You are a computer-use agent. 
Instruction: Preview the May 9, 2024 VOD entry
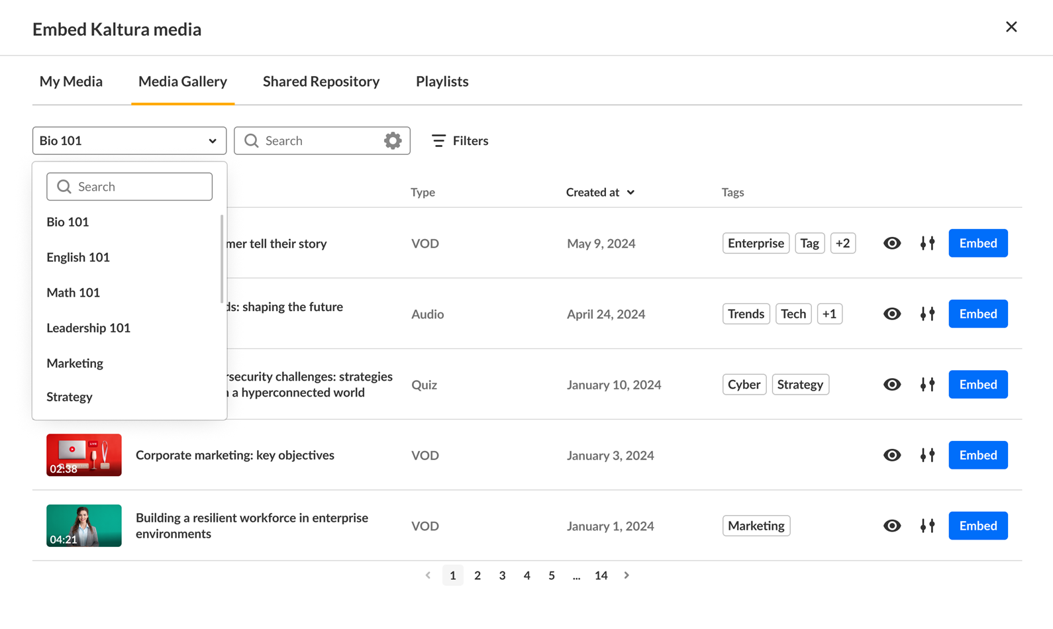pos(892,243)
